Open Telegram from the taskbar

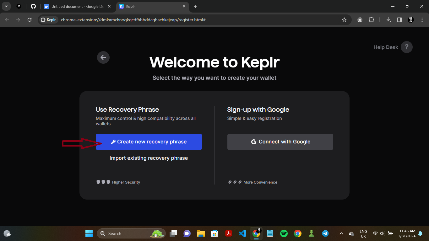point(325,233)
